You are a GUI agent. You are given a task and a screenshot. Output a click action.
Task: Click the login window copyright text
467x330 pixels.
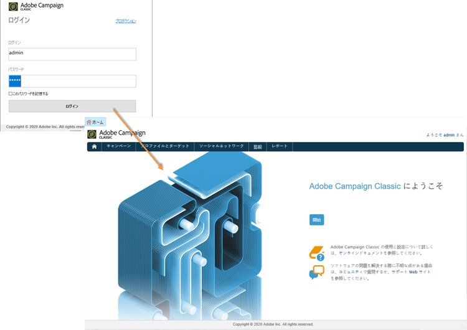point(45,127)
